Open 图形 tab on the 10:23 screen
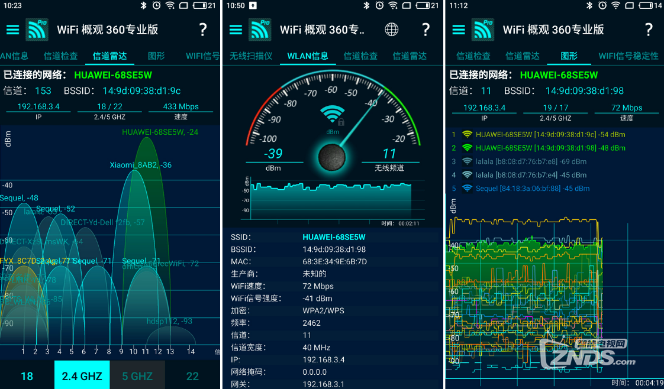Image resolution: width=664 pixels, height=389 pixels. coord(156,56)
